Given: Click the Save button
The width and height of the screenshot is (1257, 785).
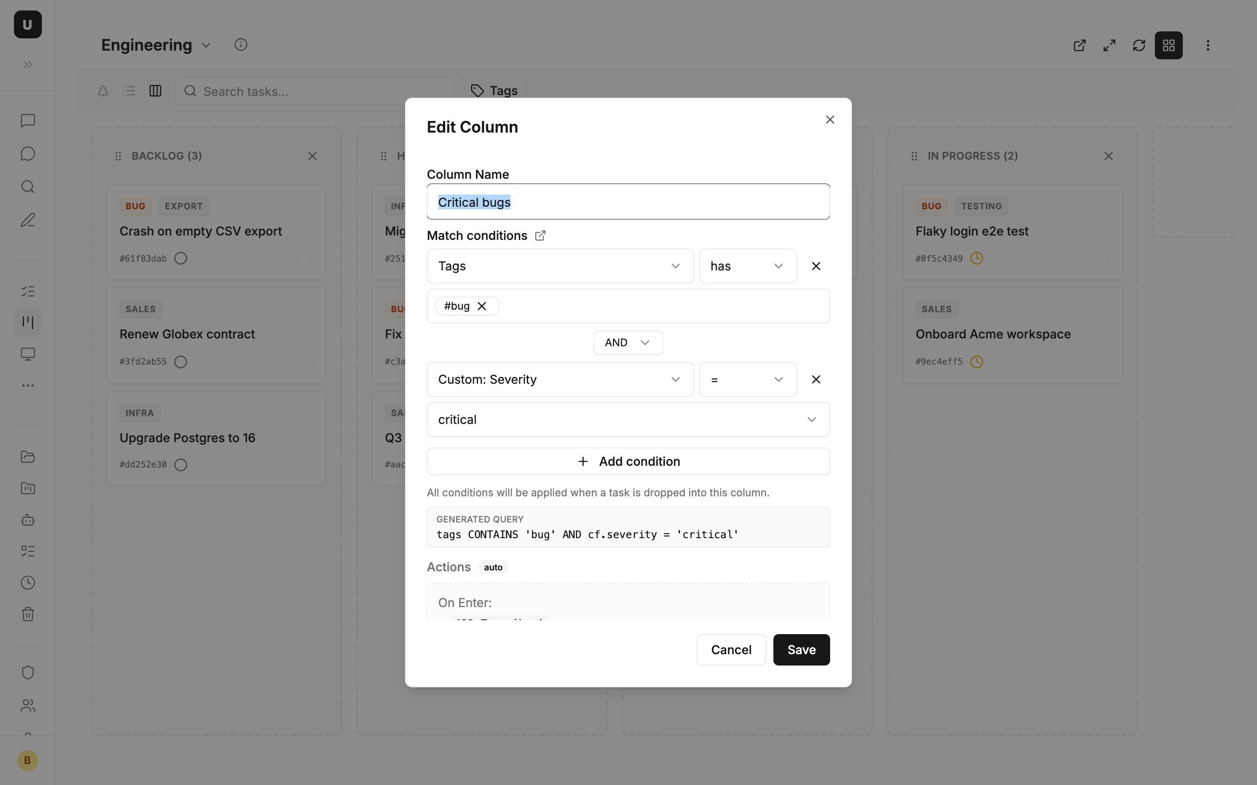Looking at the screenshot, I should [801, 649].
